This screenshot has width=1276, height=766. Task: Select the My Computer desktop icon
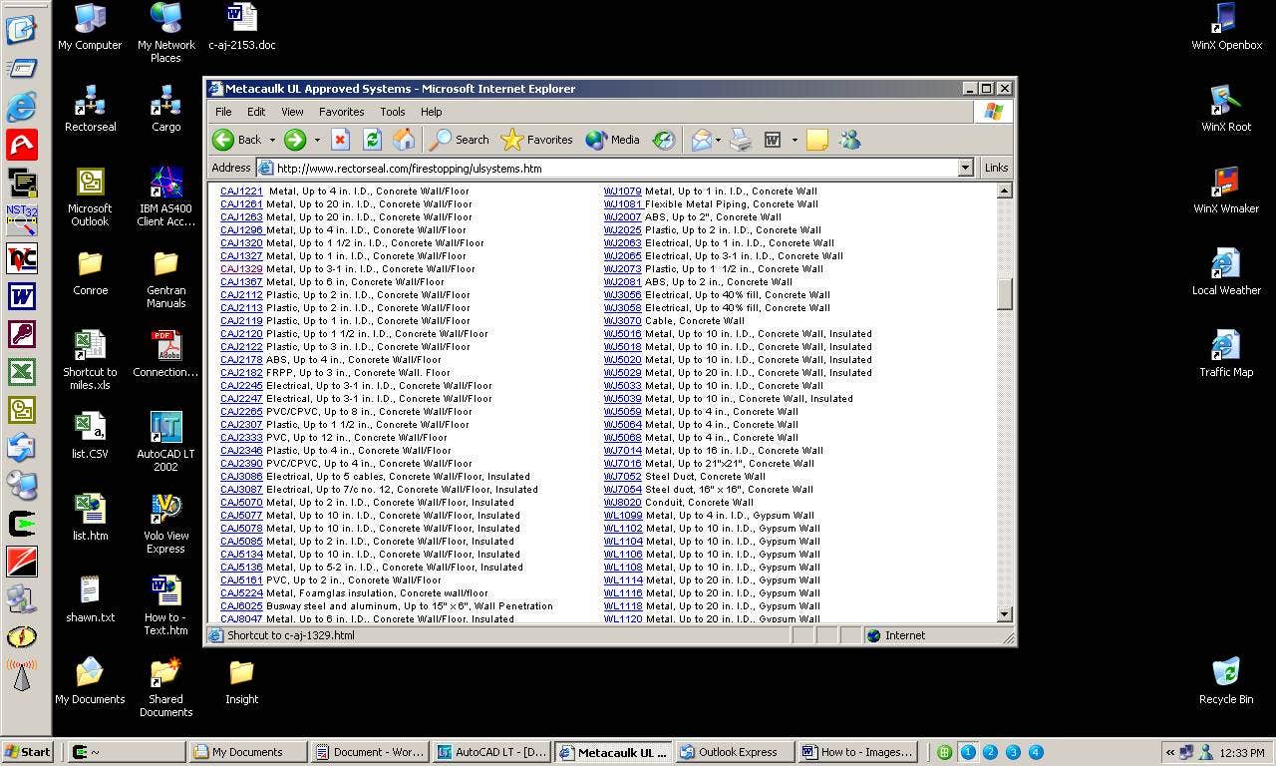coord(90,27)
